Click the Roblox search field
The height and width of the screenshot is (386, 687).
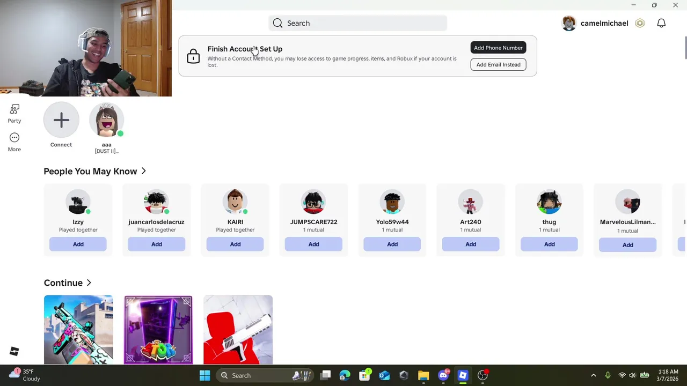[x=357, y=23]
